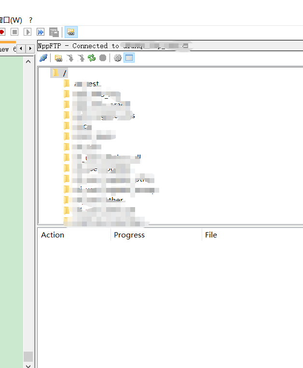This screenshot has width=303, height=368.
Task: Open directory icon in NppFTP toolbar
Action: [x=58, y=58]
